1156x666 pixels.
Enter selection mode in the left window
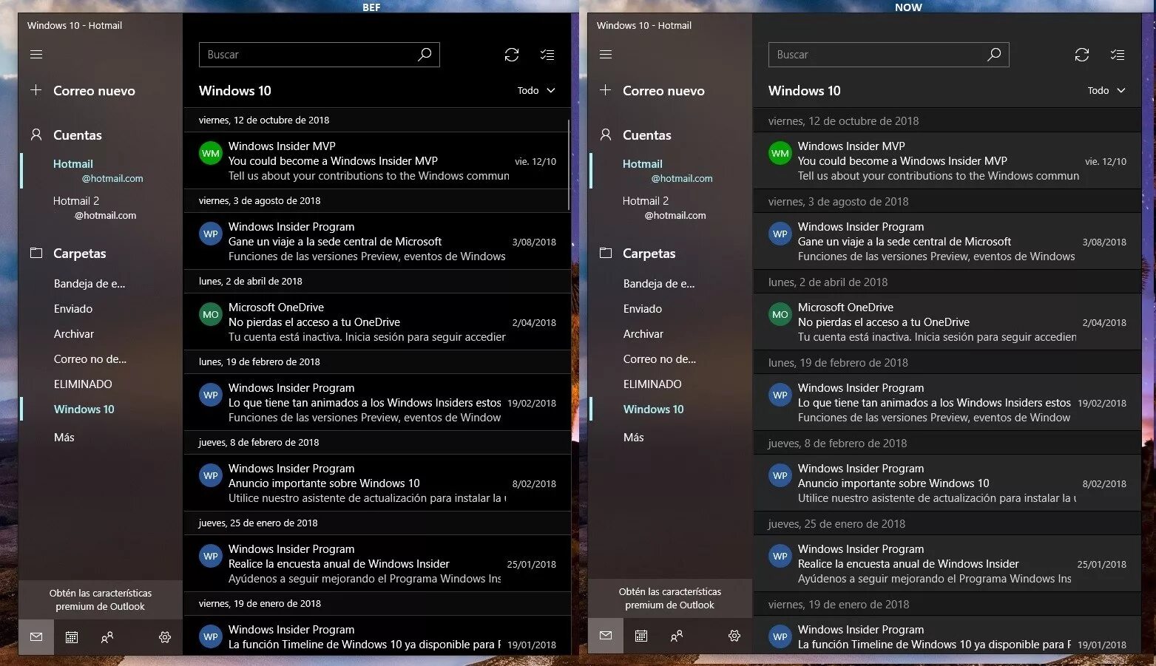547,55
